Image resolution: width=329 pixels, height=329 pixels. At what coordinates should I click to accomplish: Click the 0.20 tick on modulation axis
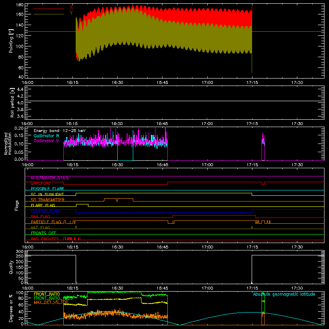[19, 128]
